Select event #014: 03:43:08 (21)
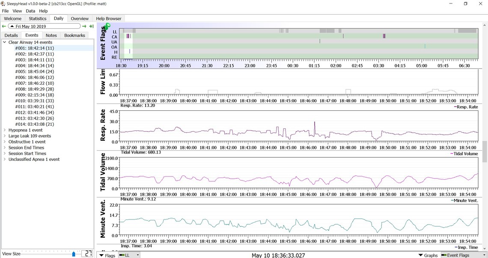 pyautogui.click(x=35, y=124)
